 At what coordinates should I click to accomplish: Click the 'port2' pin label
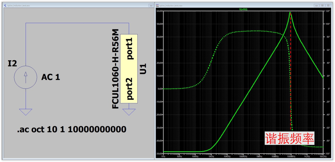[x=130, y=89]
